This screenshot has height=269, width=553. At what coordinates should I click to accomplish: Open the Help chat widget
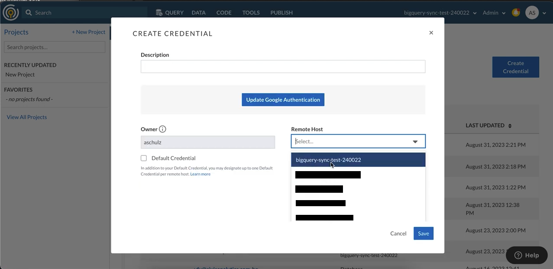coord(527,255)
